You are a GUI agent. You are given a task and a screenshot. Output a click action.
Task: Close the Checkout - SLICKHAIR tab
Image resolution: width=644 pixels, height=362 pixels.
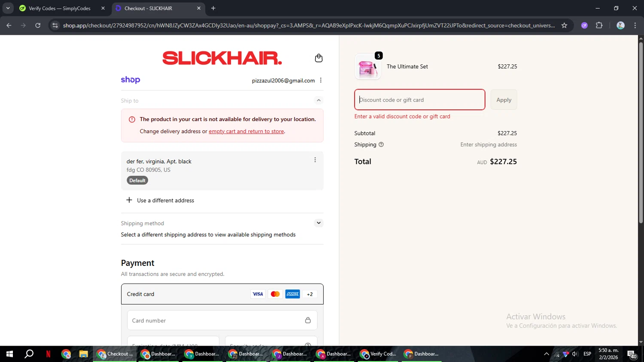pos(199,8)
